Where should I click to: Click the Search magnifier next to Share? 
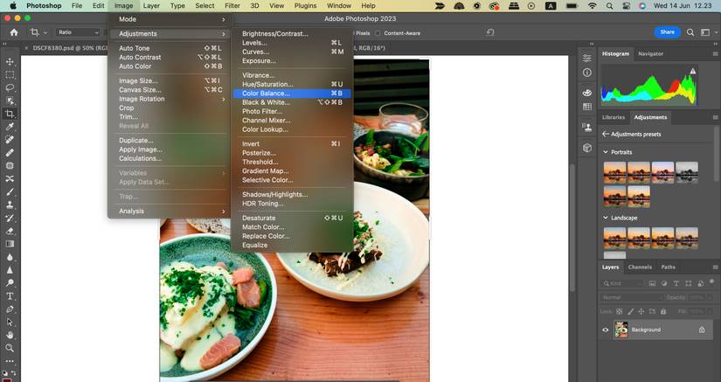click(x=690, y=32)
